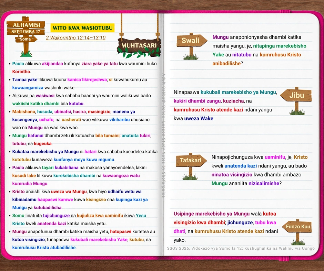Click the phrase ninatoa visingizio

(232, 175)
